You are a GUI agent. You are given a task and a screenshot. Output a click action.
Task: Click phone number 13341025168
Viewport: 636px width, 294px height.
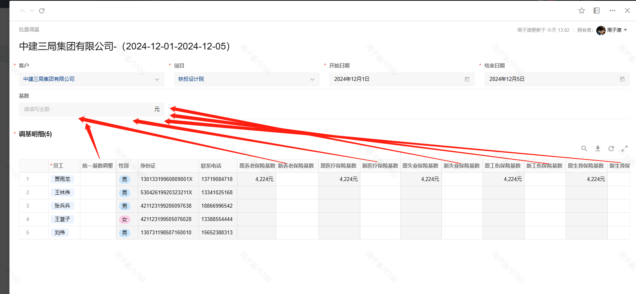pos(217,193)
